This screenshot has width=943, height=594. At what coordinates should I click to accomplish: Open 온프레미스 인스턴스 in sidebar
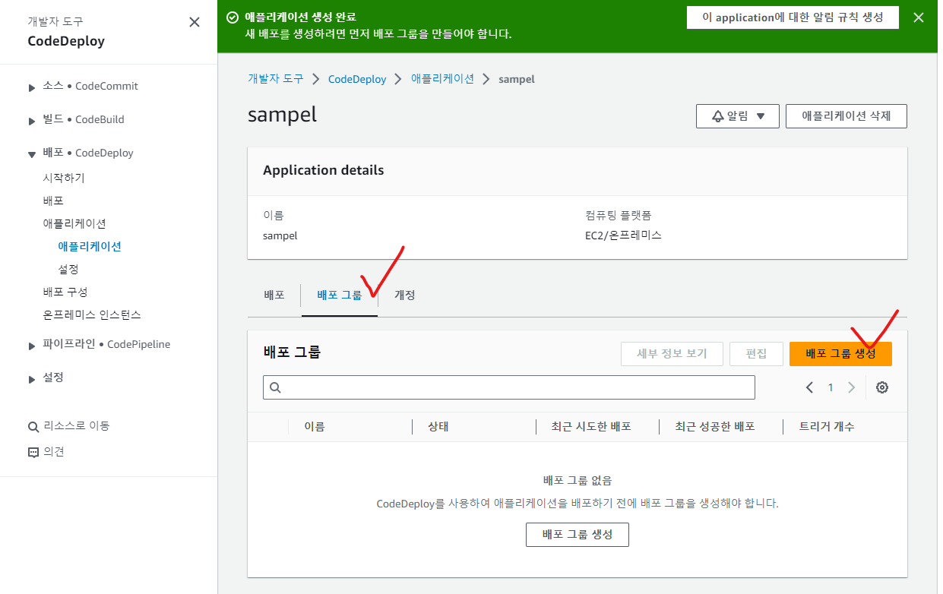[x=92, y=314]
